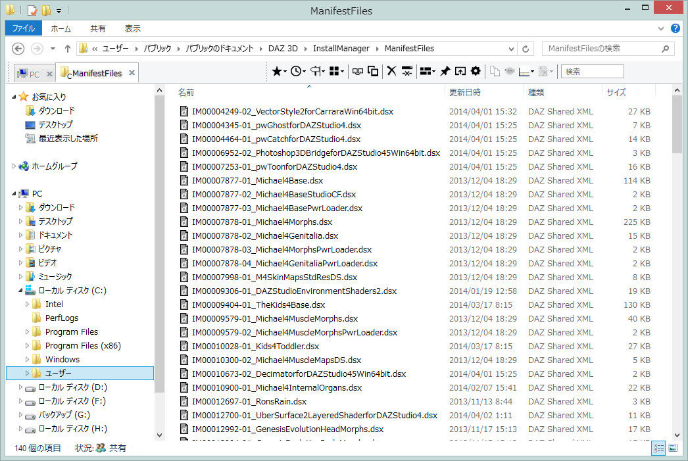The image size is (688, 461).
Task: Switch to the PC tab
Action: pyautogui.click(x=29, y=74)
